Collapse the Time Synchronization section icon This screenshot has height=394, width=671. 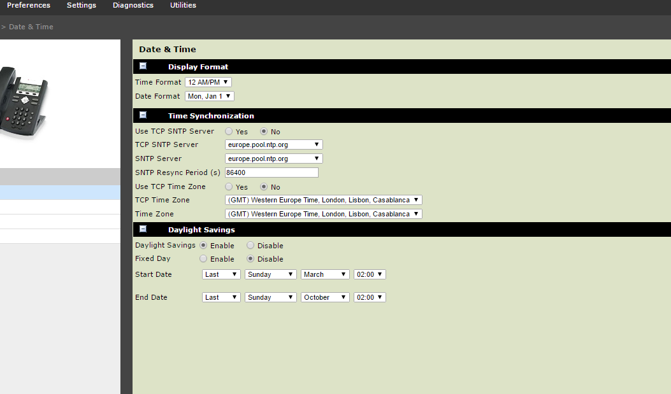coord(143,115)
